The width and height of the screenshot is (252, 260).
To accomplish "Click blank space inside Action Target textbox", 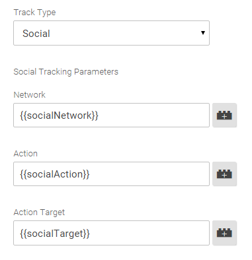I will click(x=150, y=233).
